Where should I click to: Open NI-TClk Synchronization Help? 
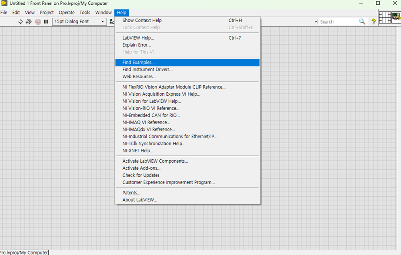point(187,144)
